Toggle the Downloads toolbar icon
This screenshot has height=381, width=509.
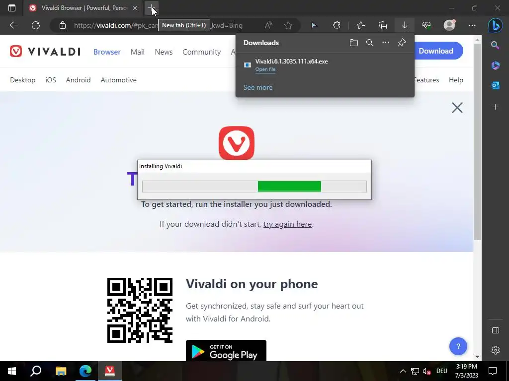coord(405,25)
